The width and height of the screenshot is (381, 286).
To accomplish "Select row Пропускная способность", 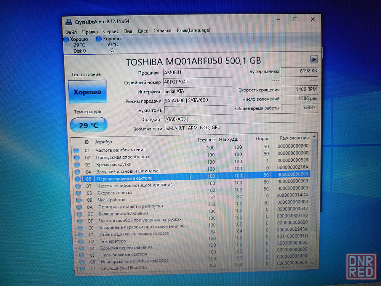I will click(x=191, y=155).
